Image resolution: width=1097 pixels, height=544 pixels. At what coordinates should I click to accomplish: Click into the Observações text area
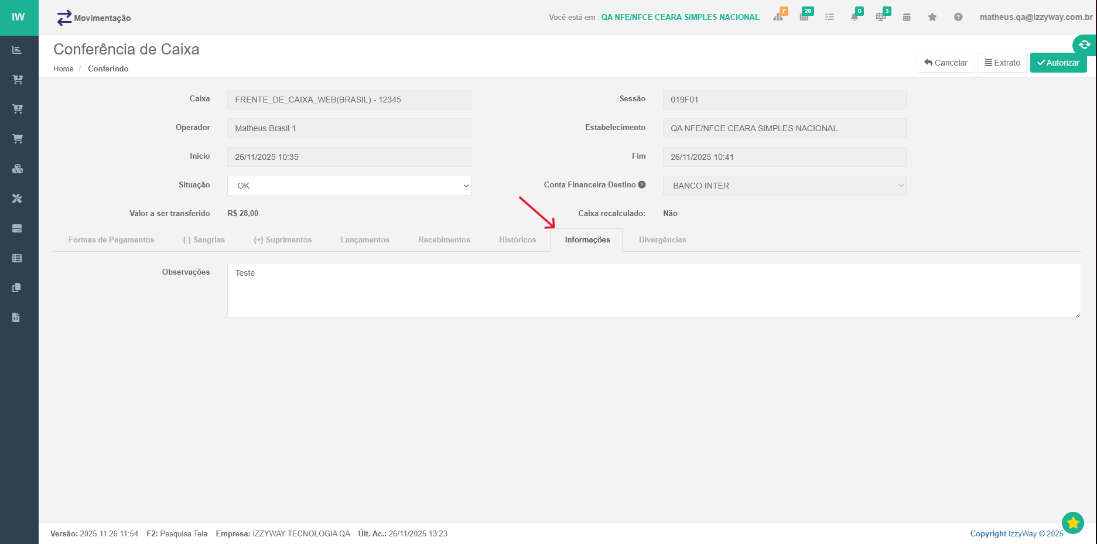[653, 290]
